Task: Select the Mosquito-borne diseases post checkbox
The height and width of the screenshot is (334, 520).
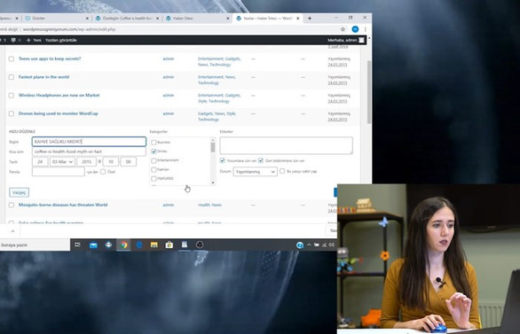Action: click(x=12, y=205)
